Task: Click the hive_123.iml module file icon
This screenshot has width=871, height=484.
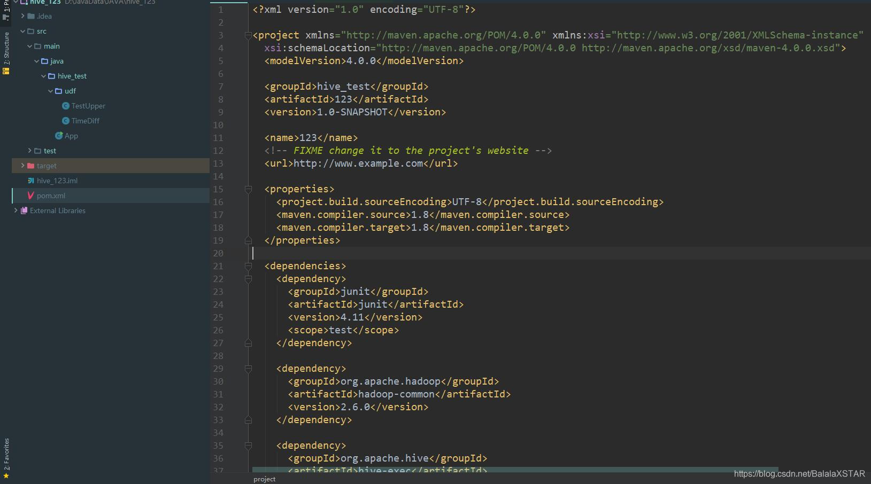Action: pyautogui.click(x=31, y=181)
